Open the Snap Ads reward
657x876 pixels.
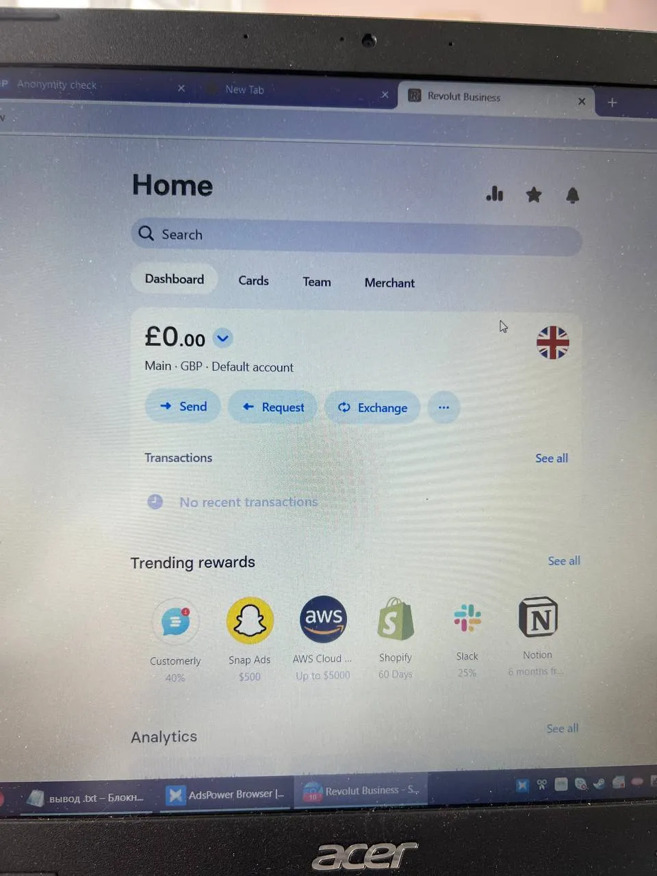[x=250, y=620]
